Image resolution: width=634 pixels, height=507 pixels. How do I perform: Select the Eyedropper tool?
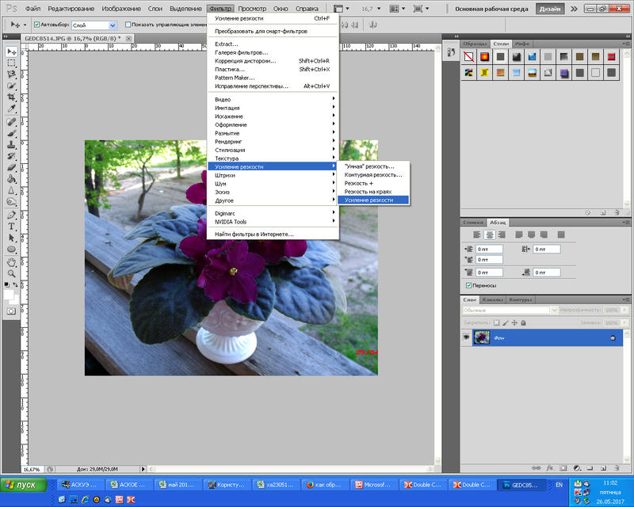click(12, 108)
